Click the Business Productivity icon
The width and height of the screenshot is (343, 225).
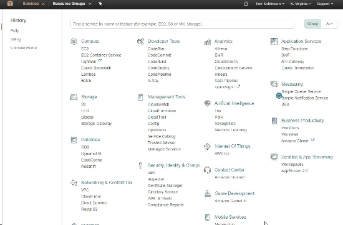[274, 121]
